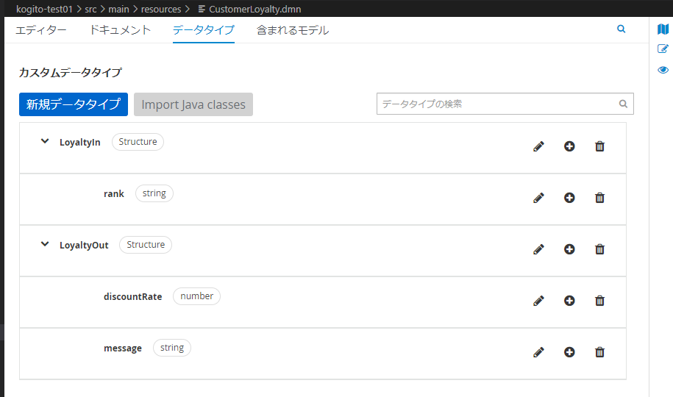This screenshot has width=673, height=397.
Task: Edit the LoyaltyOut data type
Action: [538, 249]
